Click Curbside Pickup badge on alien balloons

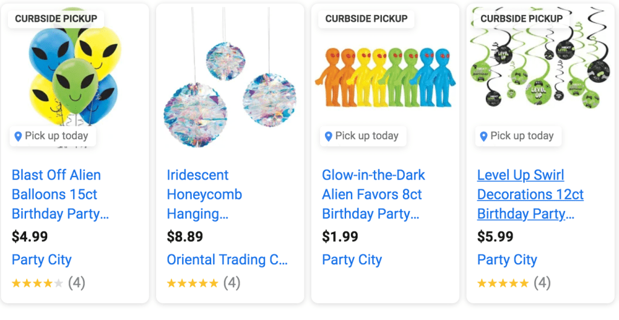tap(56, 19)
